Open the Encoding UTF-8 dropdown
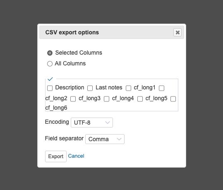Screen dimensions: 223x190 92,123
